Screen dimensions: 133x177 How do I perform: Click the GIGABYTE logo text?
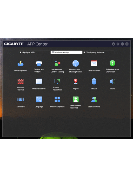point(14,44)
